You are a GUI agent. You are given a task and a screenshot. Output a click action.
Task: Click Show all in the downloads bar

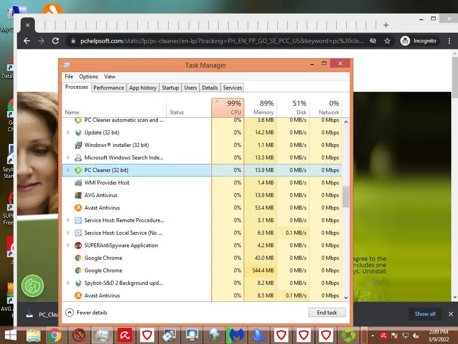pos(425,314)
